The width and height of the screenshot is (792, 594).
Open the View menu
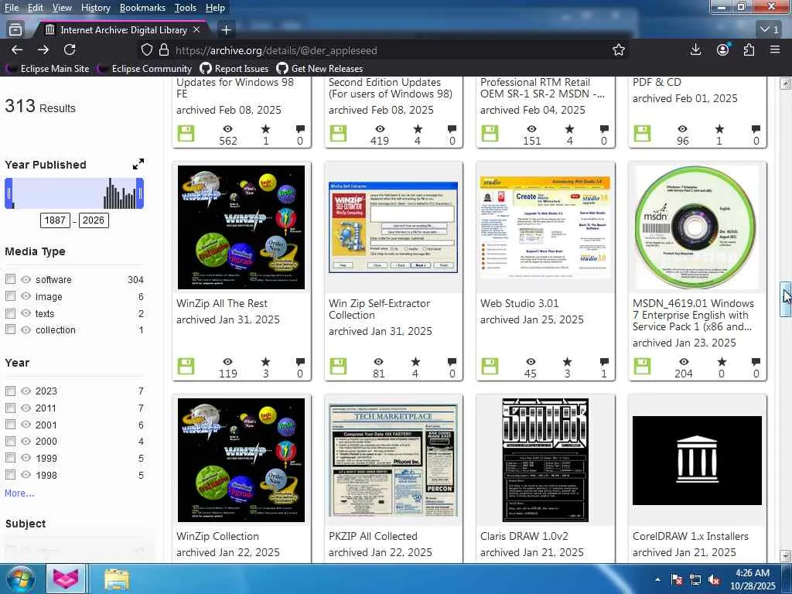pyautogui.click(x=62, y=8)
